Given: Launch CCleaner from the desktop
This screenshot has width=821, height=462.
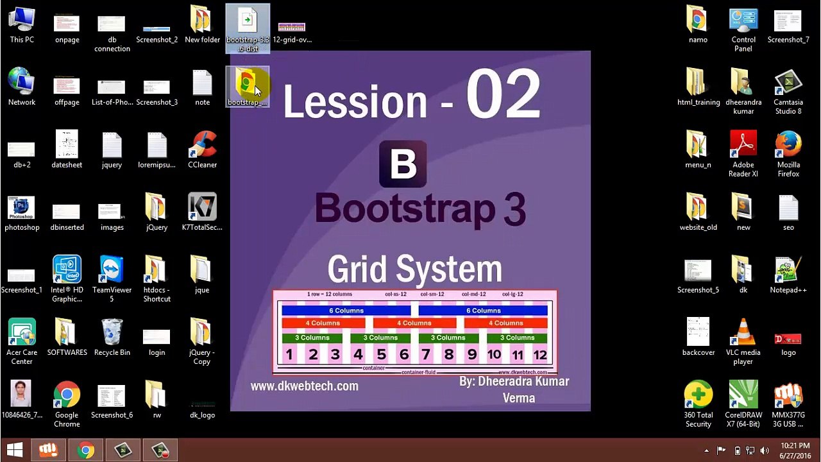Looking at the screenshot, I should (x=202, y=150).
